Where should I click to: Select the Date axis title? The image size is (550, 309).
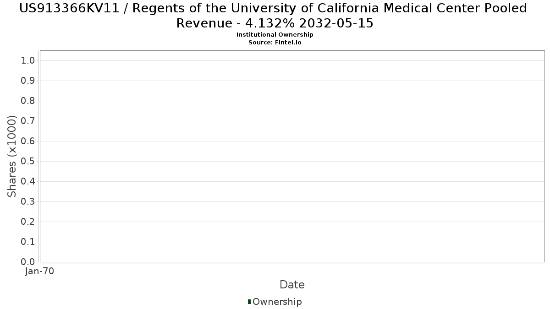point(292,285)
